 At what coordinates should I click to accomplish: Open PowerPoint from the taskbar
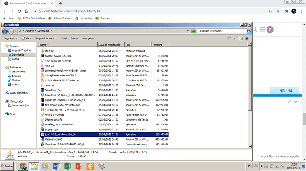pyautogui.click(x=79, y=166)
